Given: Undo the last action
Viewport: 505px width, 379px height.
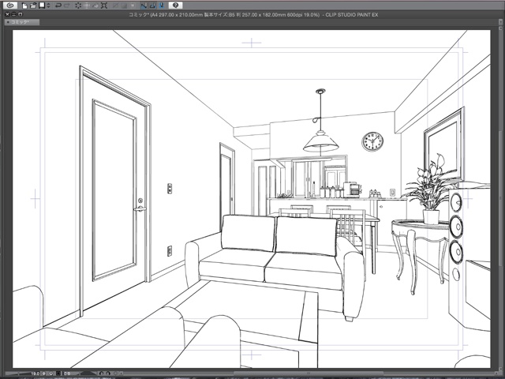Looking at the screenshot, I should pos(58,6).
